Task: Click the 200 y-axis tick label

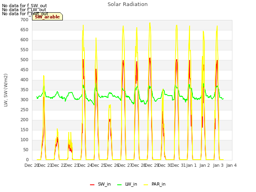Action: [x=24, y=120]
